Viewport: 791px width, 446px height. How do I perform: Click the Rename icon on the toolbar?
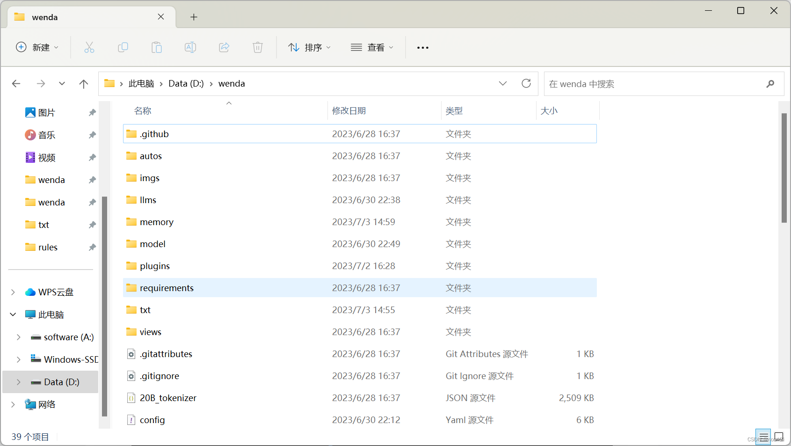[x=190, y=47]
